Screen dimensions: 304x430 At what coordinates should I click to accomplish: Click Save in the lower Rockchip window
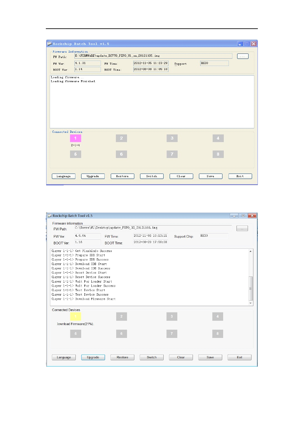click(x=210, y=357)
